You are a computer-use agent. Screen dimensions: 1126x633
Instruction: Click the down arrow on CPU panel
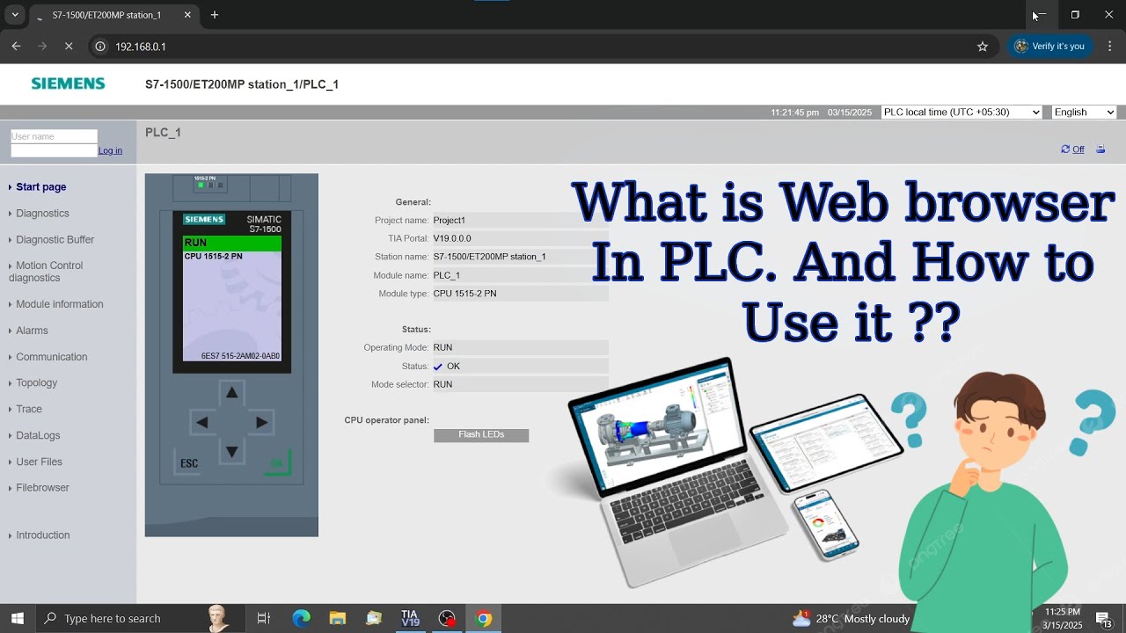231,452
